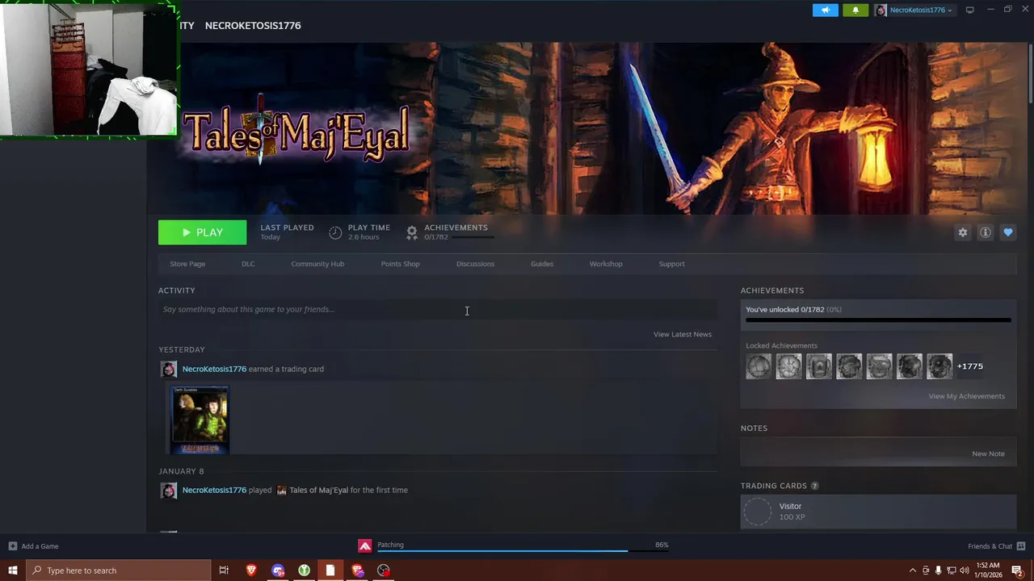1034x581 pixels.
Task: Open the Visitor 100 XP badge
Action: tap(878, 512)
